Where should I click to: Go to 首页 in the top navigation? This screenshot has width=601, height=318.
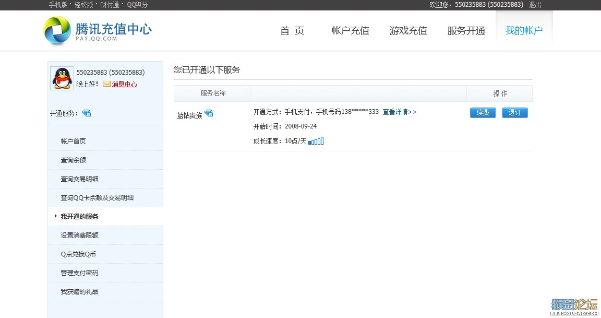[292, 31]
